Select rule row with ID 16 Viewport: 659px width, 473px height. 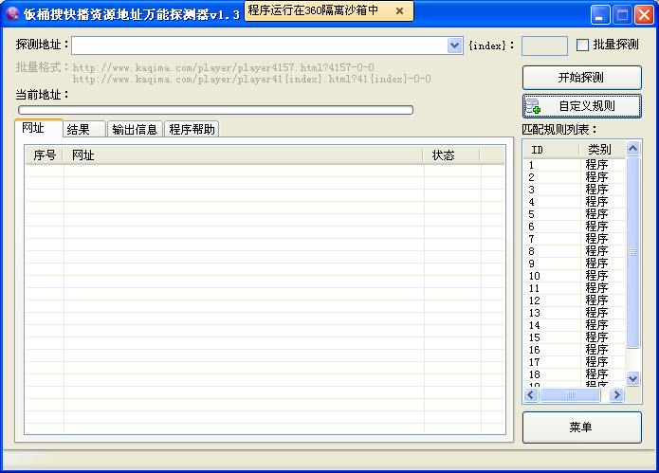pos(575,350)
